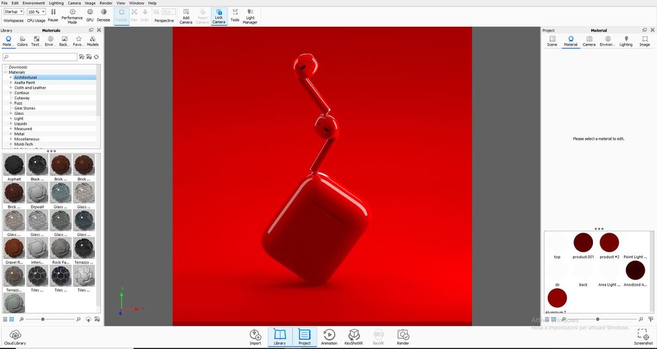This screenshot has width=657, height=349.
Task: Open KeyShotXR
Action: (354, 337)
